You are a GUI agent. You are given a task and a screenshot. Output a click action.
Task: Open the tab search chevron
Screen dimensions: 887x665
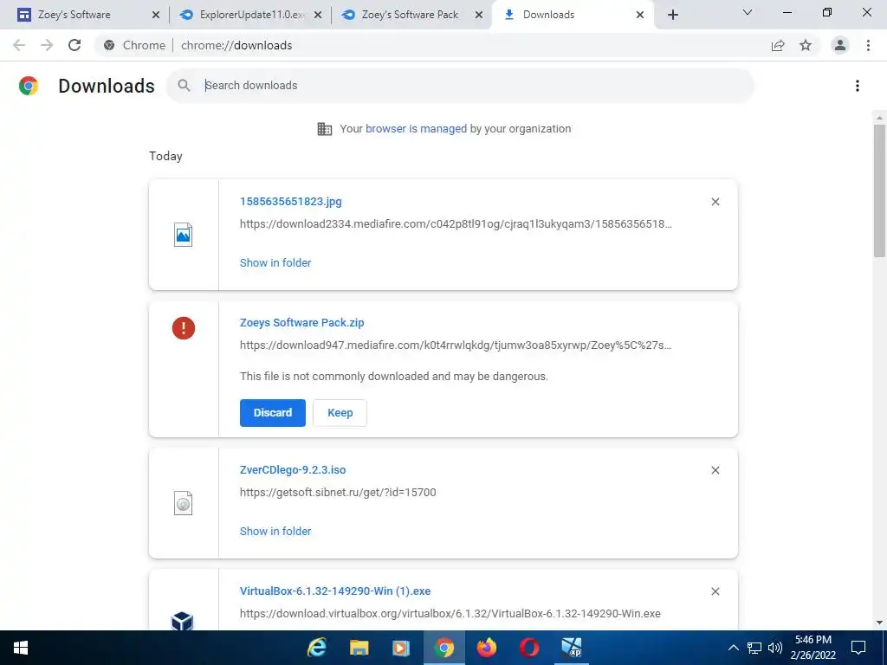tap(748, 12)
